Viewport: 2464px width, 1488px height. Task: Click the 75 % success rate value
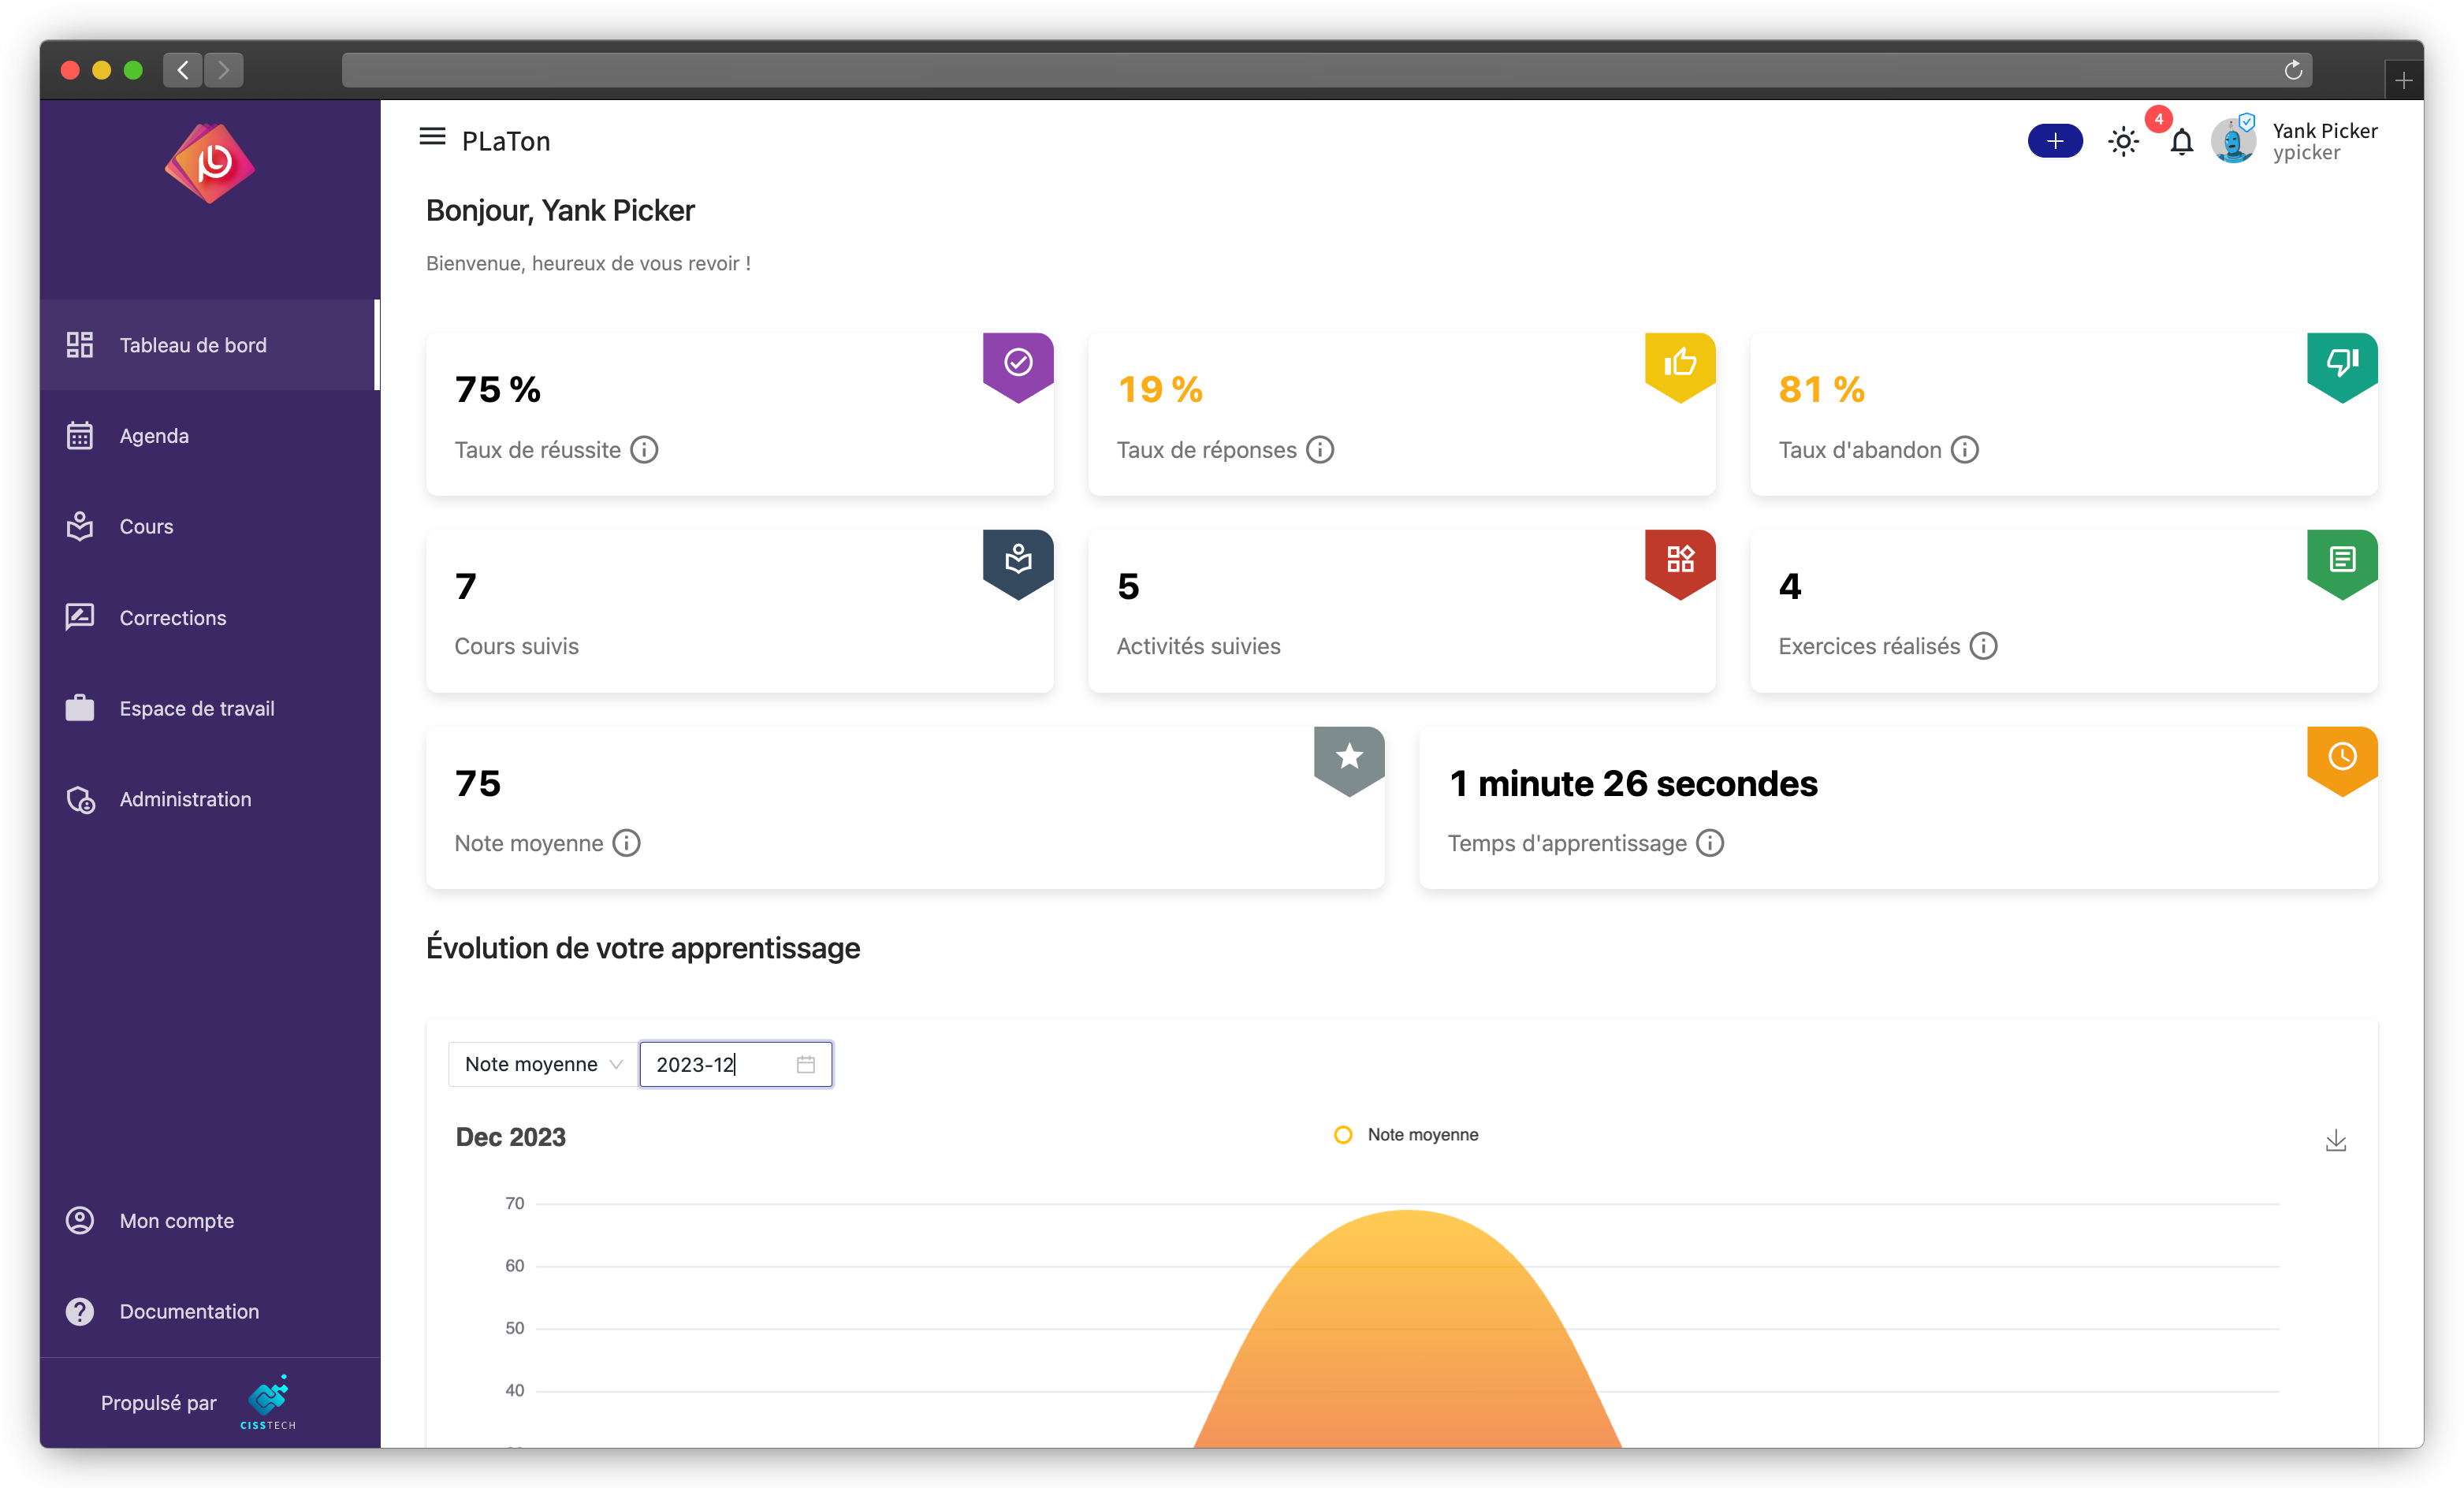pyautogui.click(x=498, y=389)
